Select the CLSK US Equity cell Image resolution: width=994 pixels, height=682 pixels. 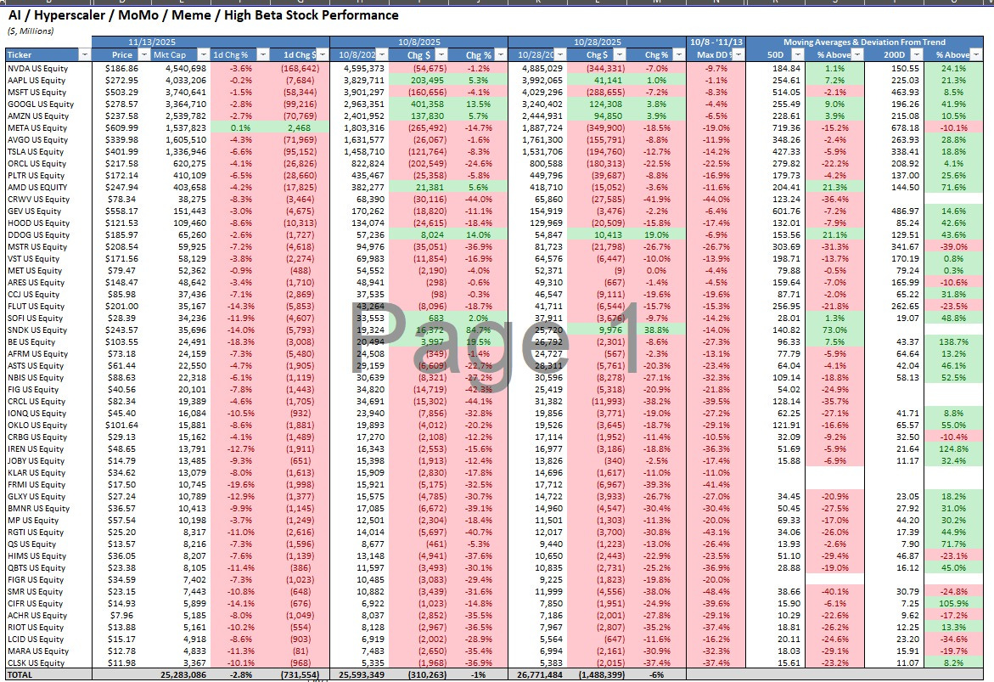tap(49, 663)
